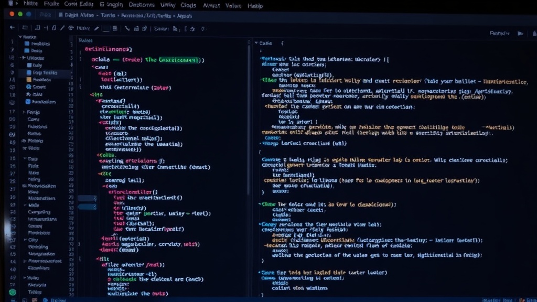The image size is (537, 302).
Task: Click the orange folder icon in sidebar
Action: pos(29,80)
